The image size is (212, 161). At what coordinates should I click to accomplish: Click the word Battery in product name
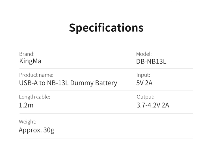[x=106, y=83]
